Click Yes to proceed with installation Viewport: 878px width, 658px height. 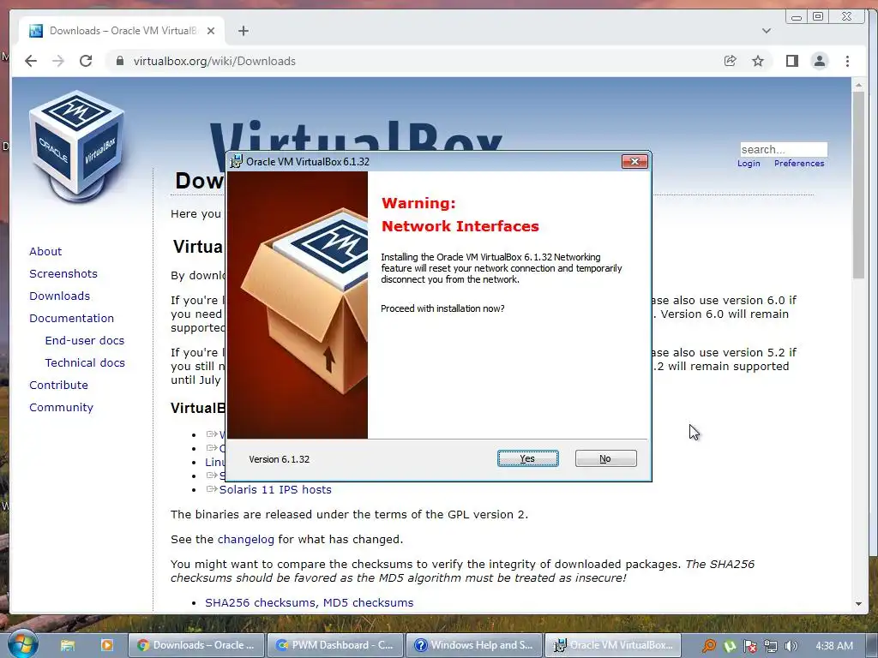(527, 458)
